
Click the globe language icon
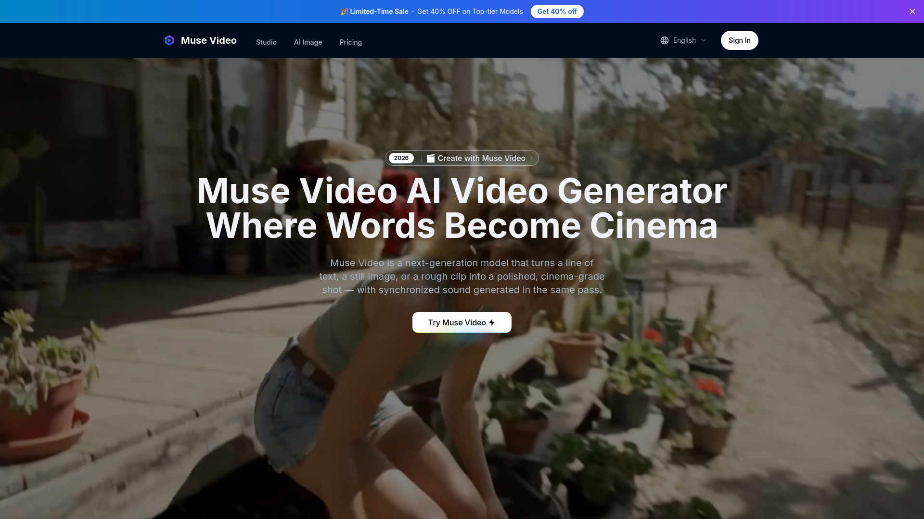665,40
